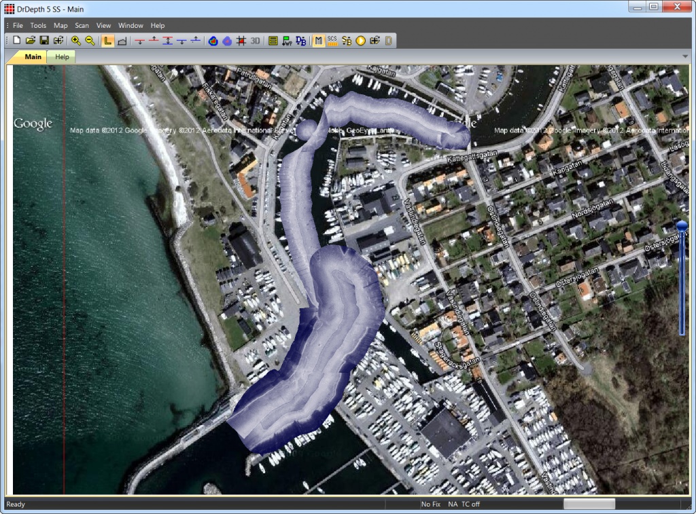Zoom out with the magnifier minus icon

tap(90, 41)
